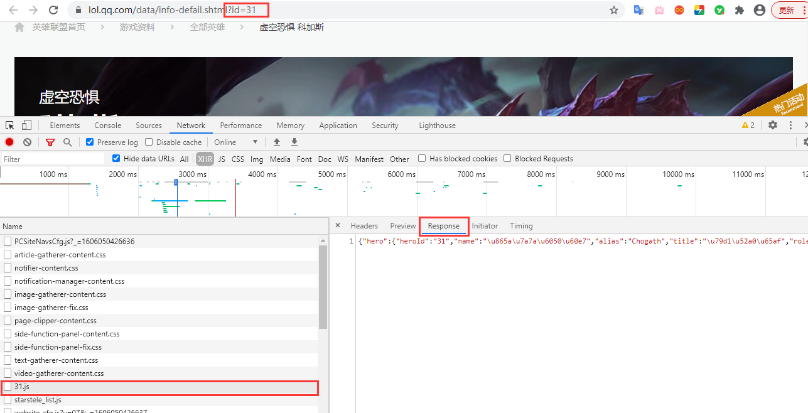
Task: Click the 3000 ms timeline overview marker
Action: click(x=193, y=174)
